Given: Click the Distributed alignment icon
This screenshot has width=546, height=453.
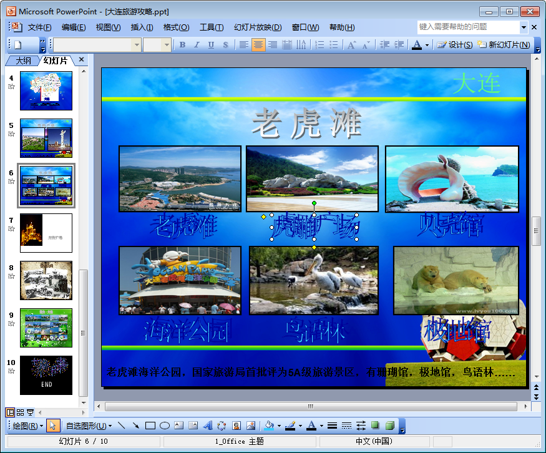Looking at the screenshot, I should 287,44.
